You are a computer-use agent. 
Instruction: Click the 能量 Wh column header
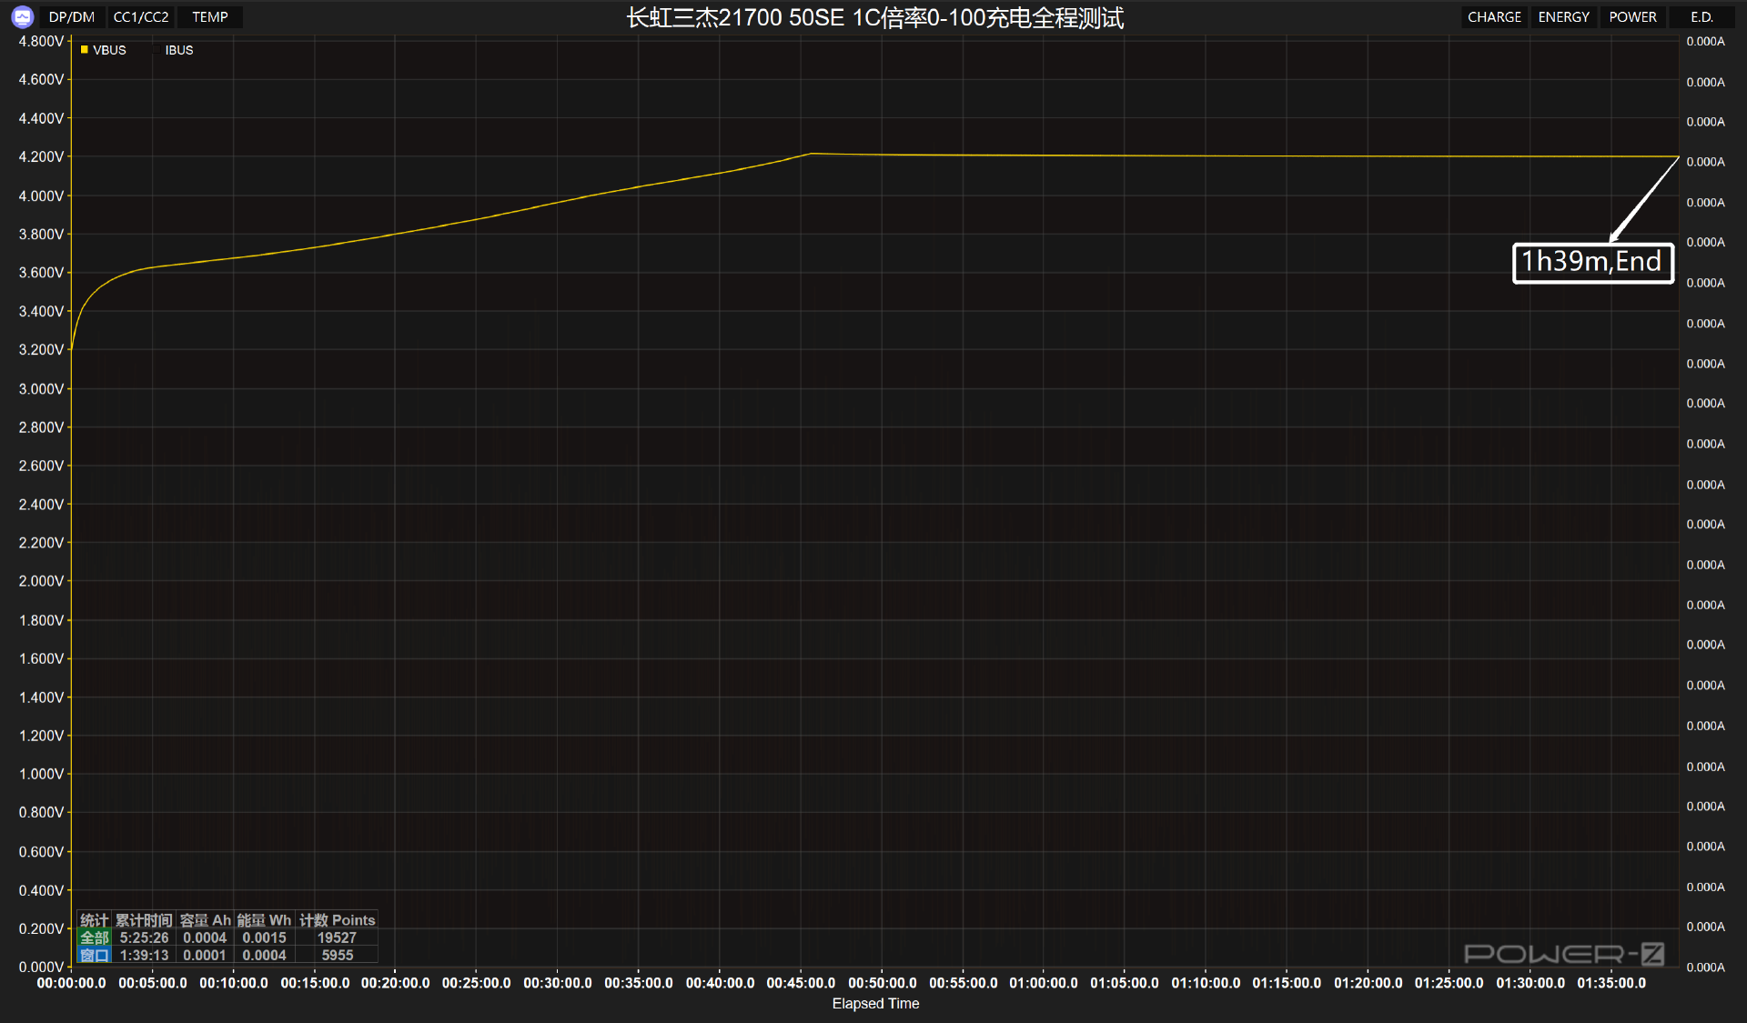click(x=265, y=920)
